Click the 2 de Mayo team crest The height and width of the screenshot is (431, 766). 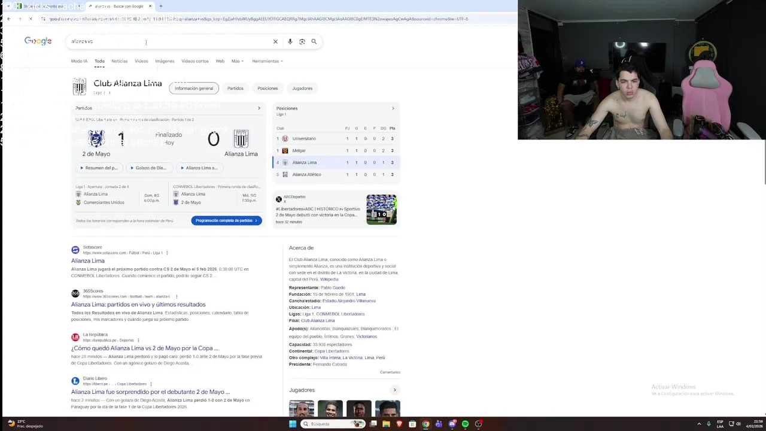(96, 139)
